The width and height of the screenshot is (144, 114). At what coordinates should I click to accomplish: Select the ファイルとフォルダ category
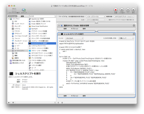(21, 36)
